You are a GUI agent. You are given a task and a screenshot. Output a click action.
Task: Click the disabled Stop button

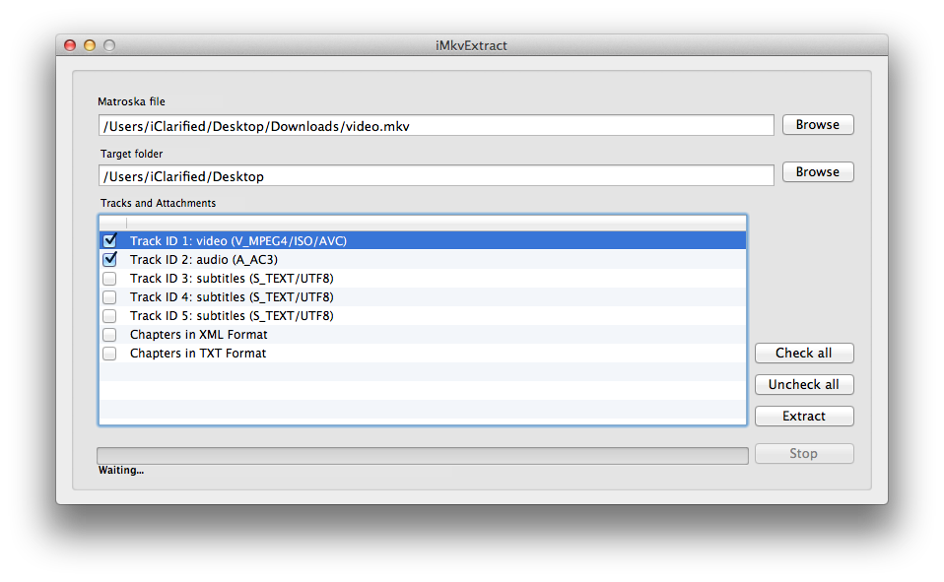[804, 453]
